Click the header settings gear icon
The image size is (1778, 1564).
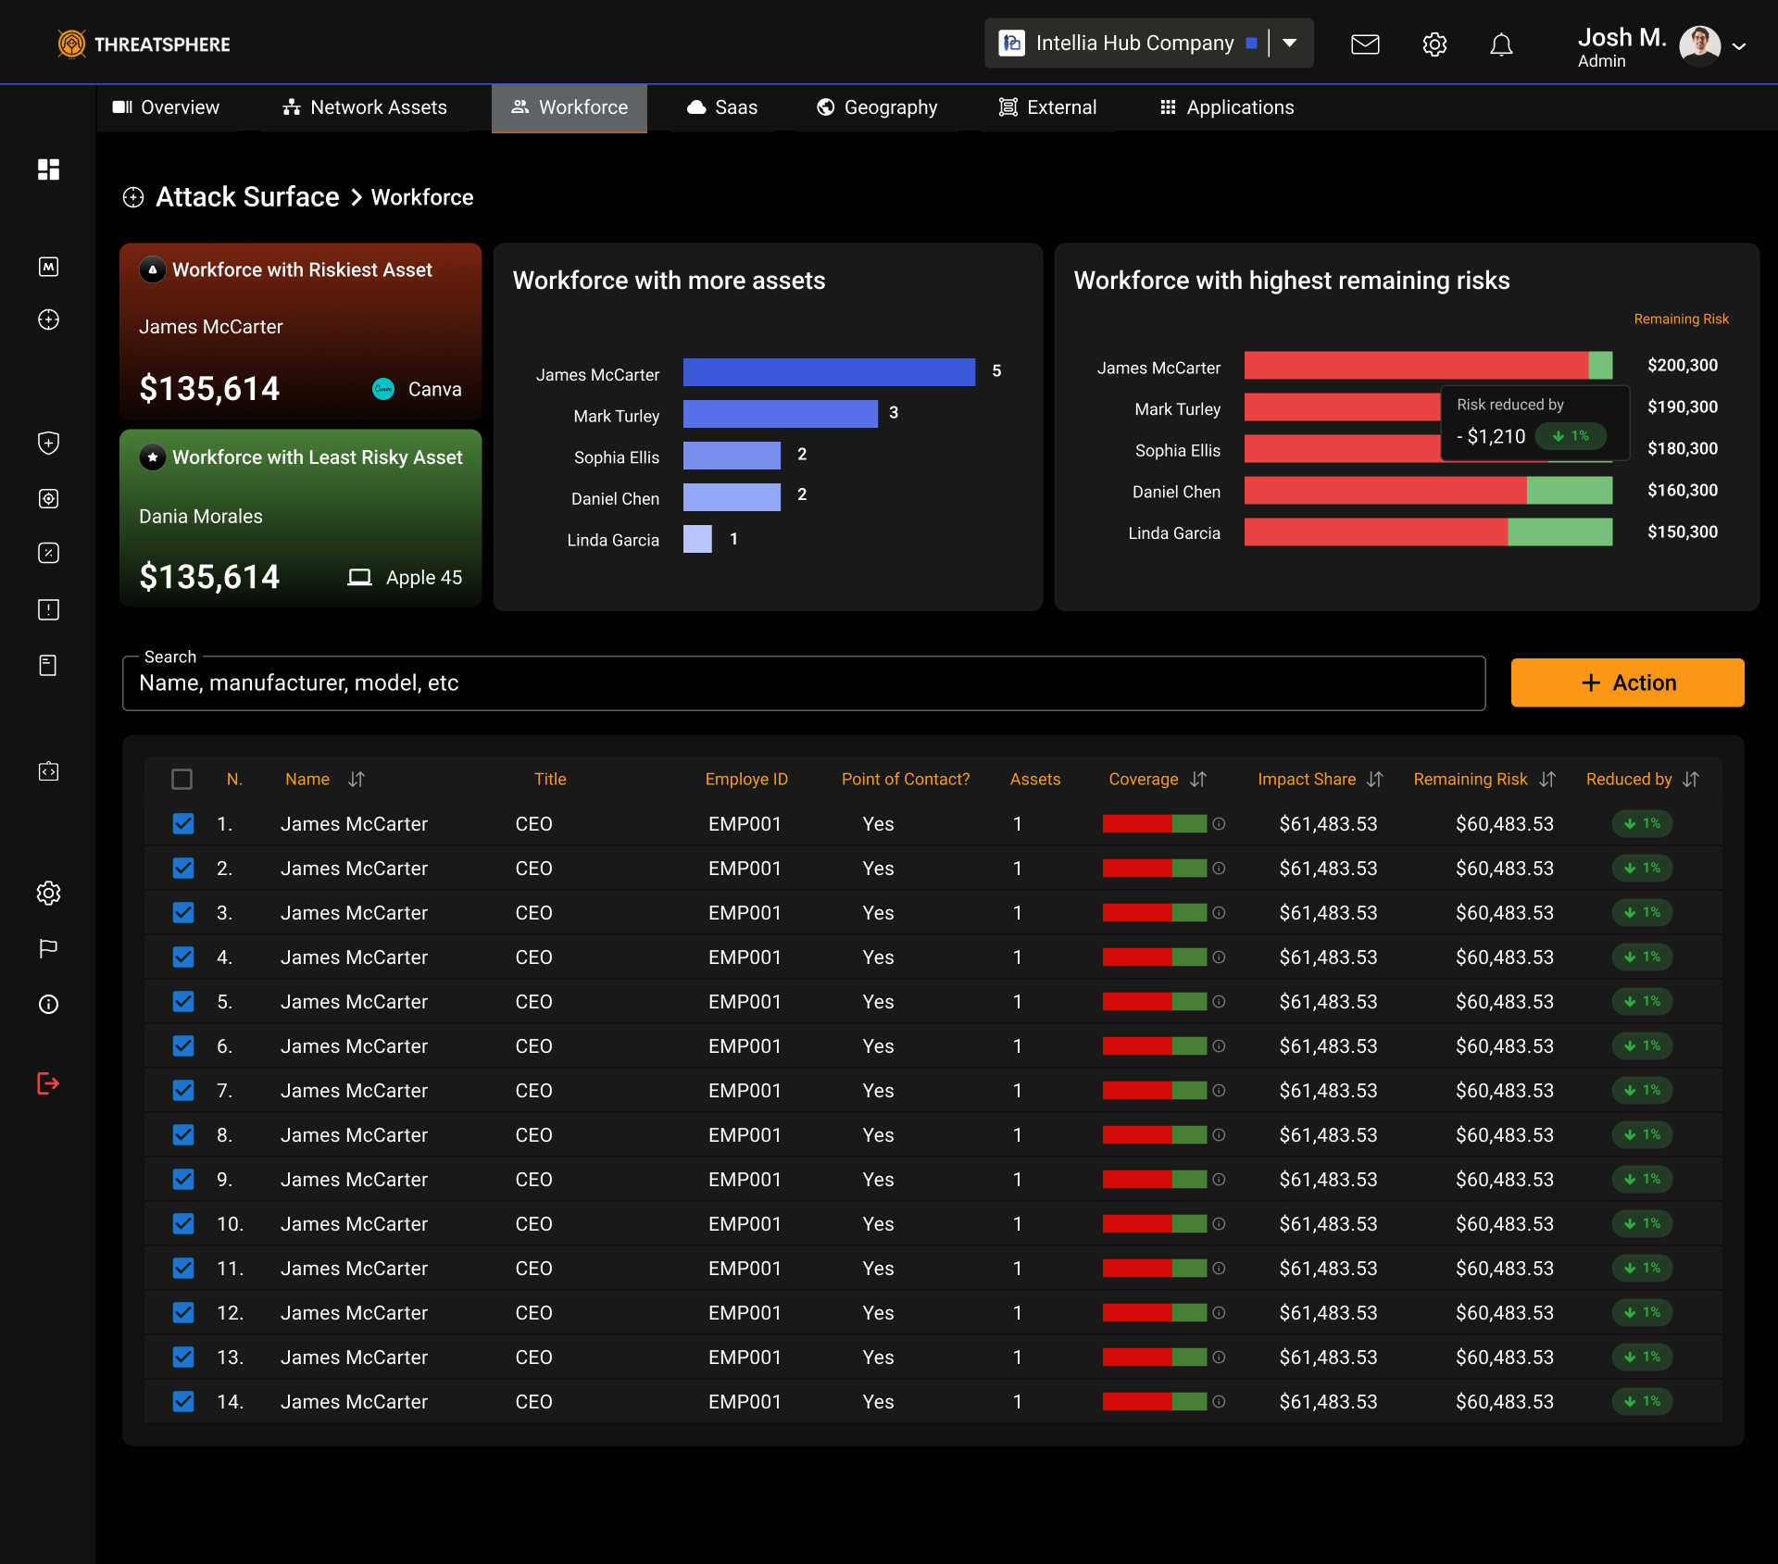coord(1434,44)
